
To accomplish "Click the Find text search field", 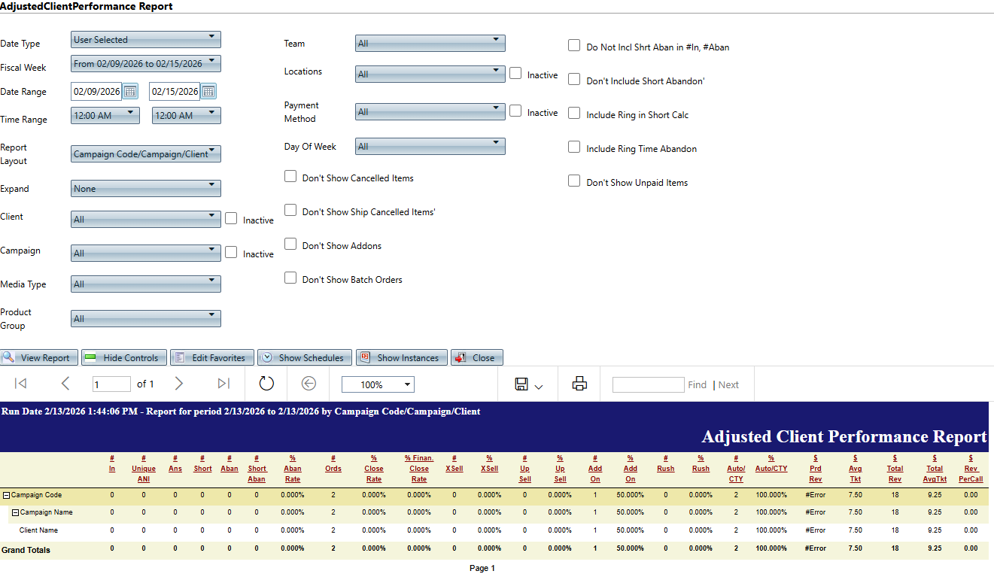I will [648, 384].
